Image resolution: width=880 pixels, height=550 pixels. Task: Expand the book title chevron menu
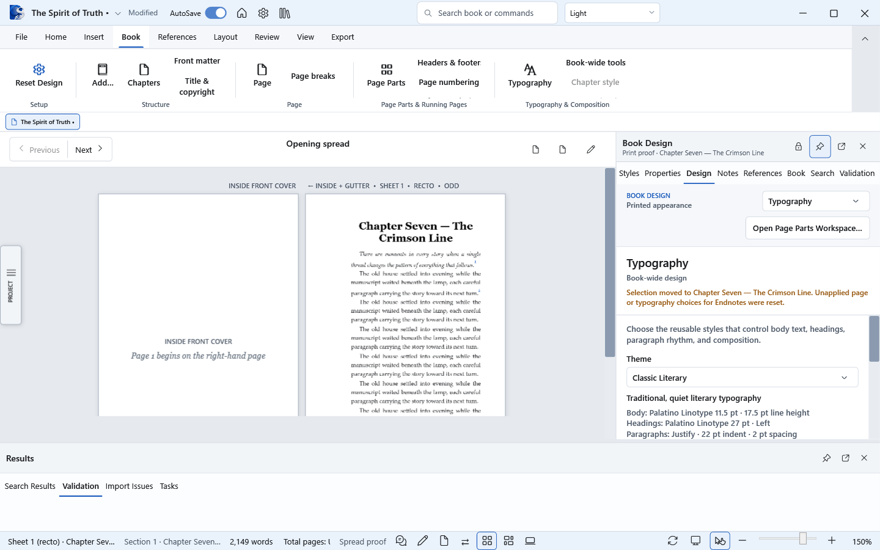[x=118, y=13]
